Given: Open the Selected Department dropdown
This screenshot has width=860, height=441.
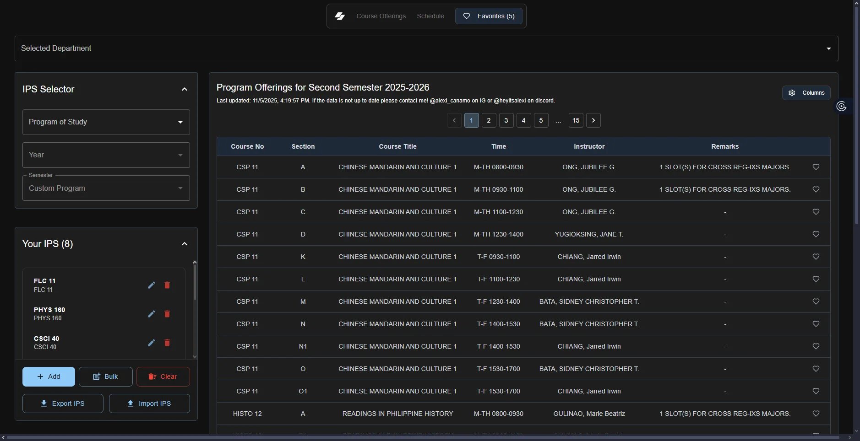Looking at the screenshot, I should click(426, 48).
